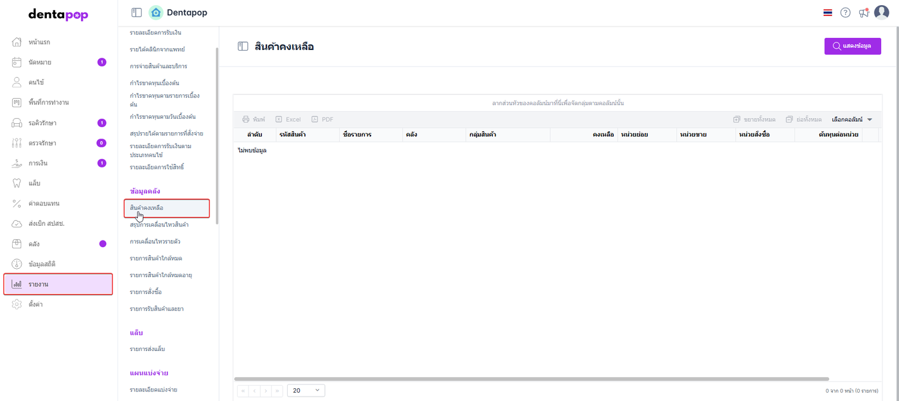The image size is (899, 401).
Task: Click the submenu vertical scrollbar
Action: [217, 135]
